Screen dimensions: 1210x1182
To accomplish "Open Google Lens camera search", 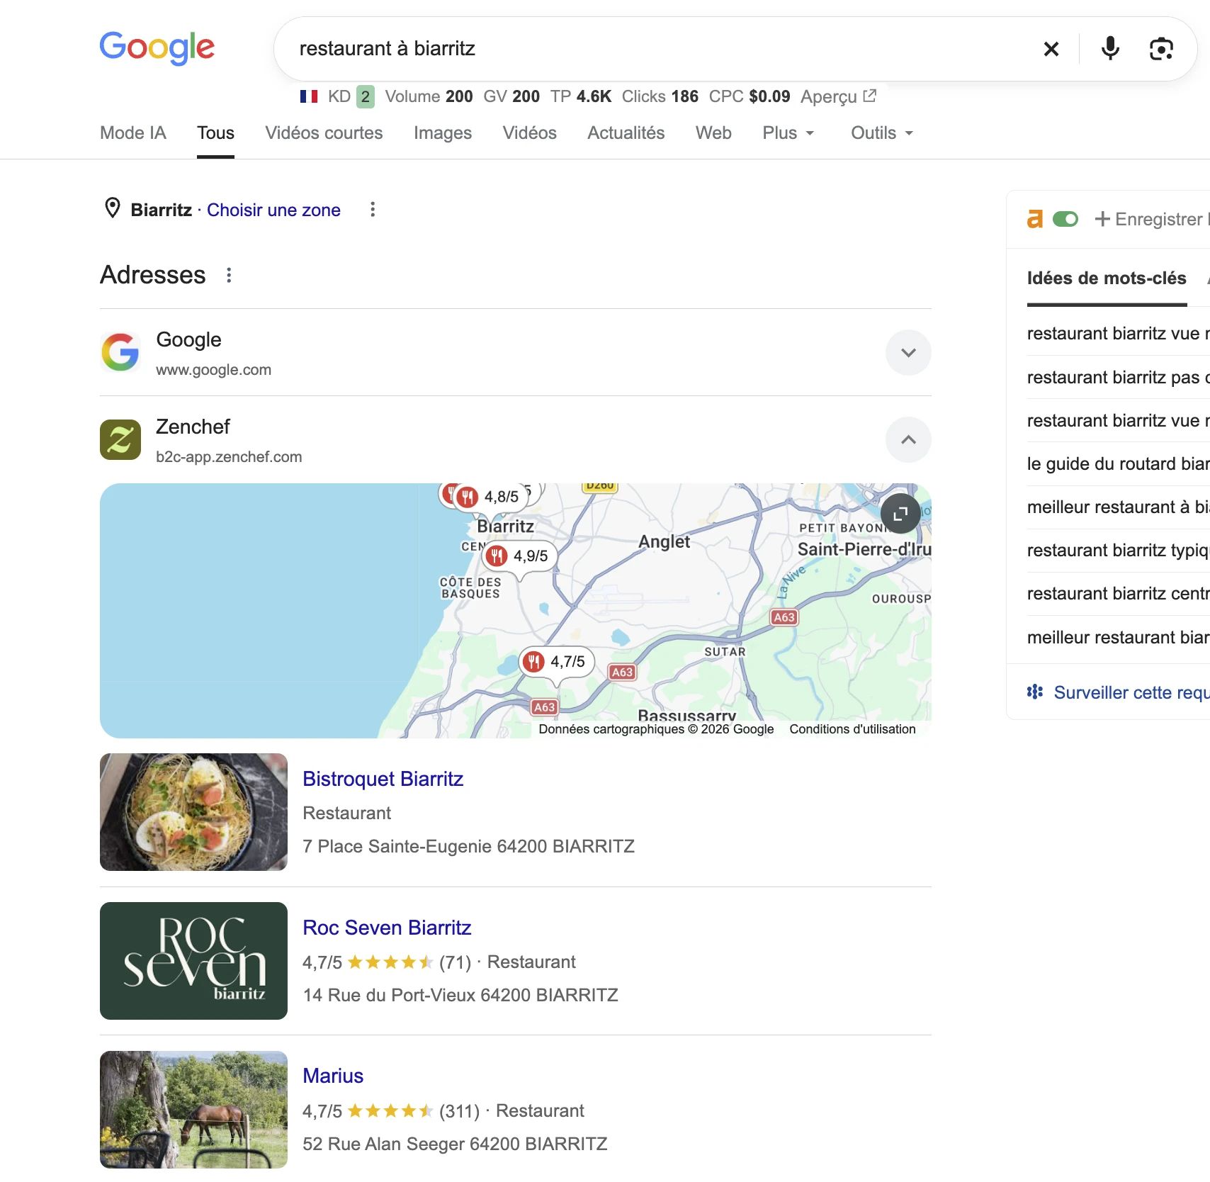I will click(1161, 49).
